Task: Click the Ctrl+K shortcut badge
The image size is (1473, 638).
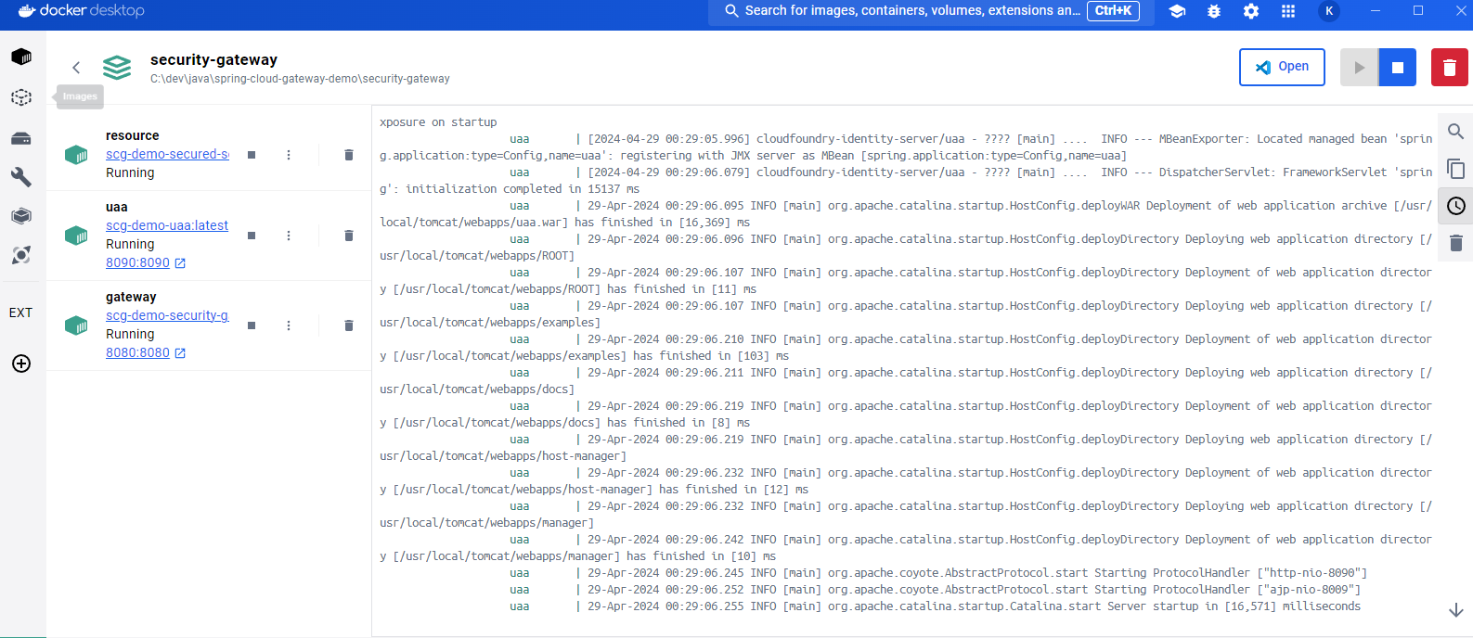Action: 1113,11
